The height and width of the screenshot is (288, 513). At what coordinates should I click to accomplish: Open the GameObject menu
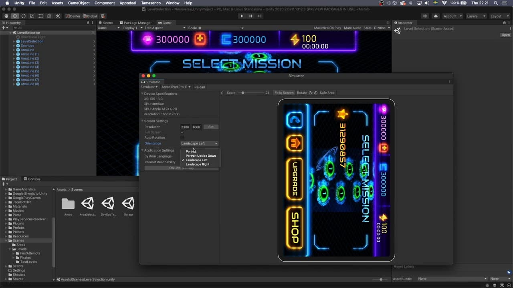point(79,3)
